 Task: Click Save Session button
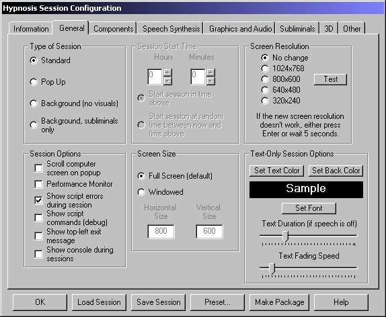pos(158,302)
